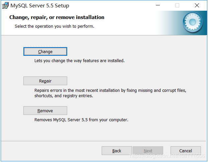Image resolution: width=208 pixels, height=162 pixels.
Task: Close the MySQL Server 5.5 Setup dialog
Action: [x=197, y=5]
